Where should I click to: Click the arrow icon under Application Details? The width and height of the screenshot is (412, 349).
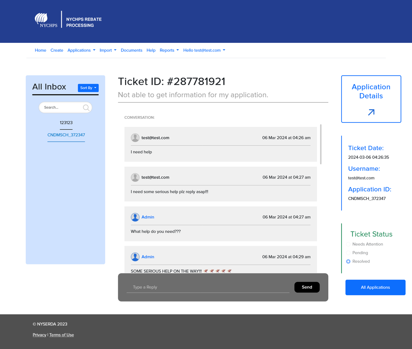click(x=371, y=112)
